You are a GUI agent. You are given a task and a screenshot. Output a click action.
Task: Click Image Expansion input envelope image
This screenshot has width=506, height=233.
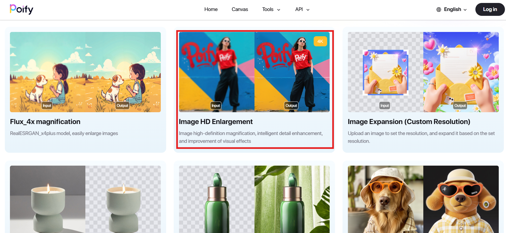click(x=385, y=72)
